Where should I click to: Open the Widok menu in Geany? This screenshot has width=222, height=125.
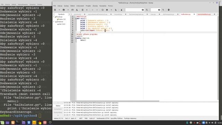(x=72, y=6)
